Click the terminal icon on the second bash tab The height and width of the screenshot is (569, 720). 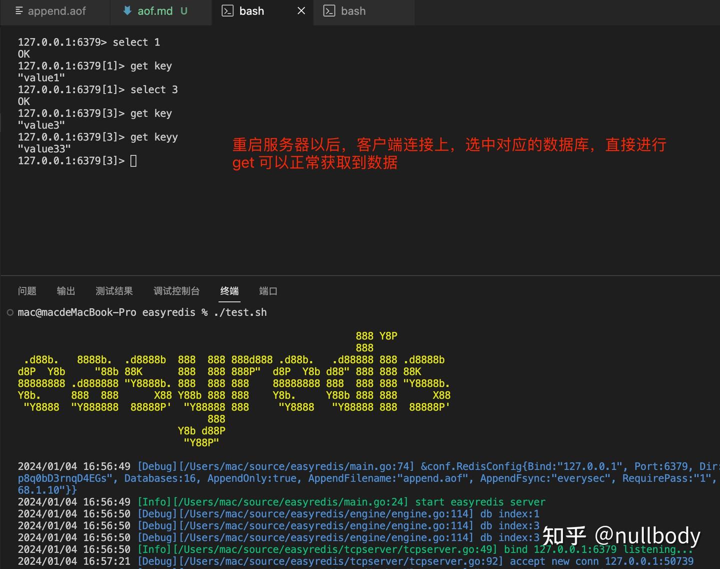[329, 10]
